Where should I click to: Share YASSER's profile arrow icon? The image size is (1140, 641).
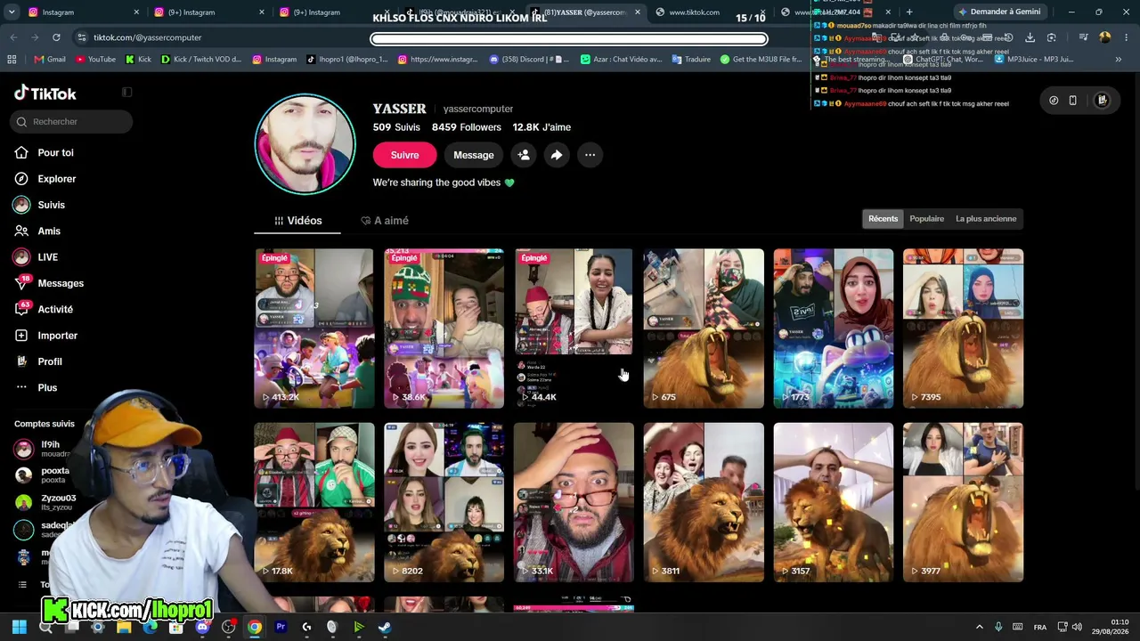click(x=557, y=155)
